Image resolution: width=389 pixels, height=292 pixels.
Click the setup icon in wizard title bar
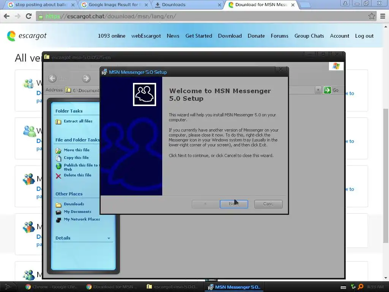pyautogui.click(x=104, y=72)
